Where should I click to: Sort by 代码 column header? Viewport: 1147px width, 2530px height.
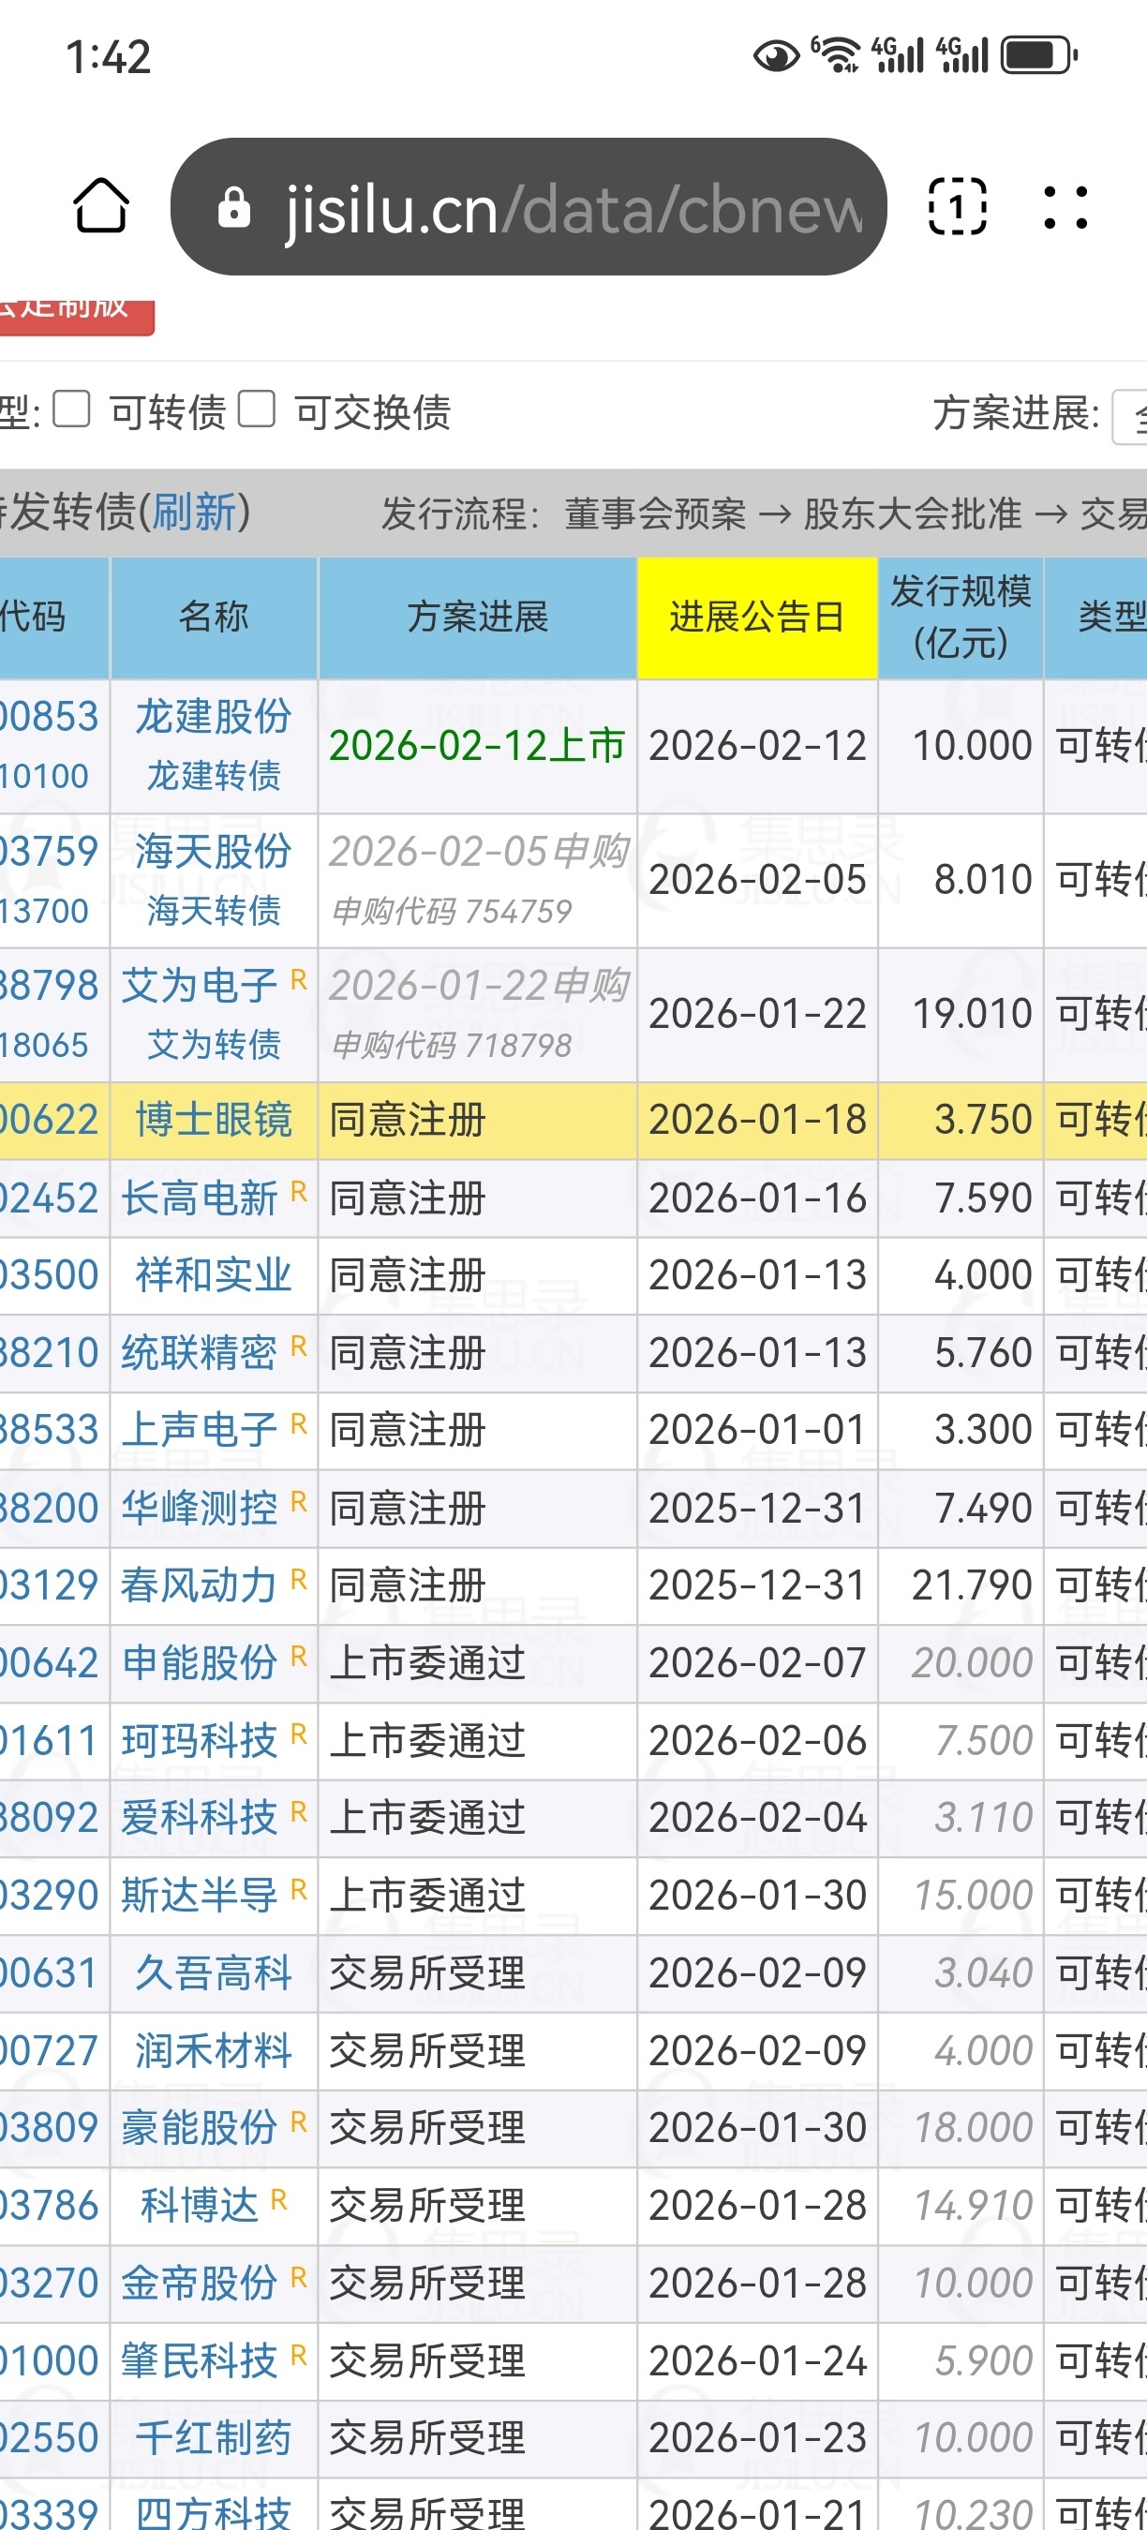54,618
